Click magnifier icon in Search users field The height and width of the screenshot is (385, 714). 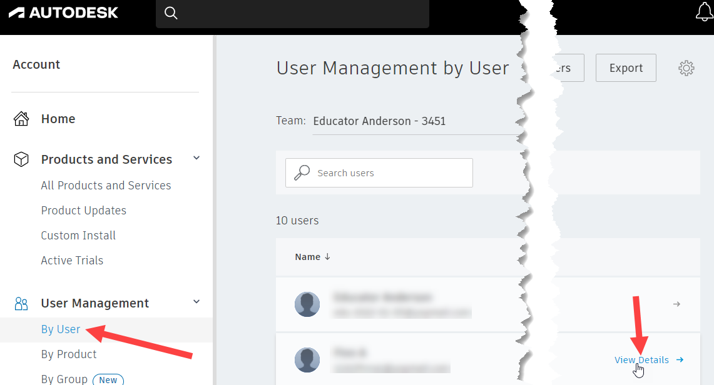pos(302,172)
